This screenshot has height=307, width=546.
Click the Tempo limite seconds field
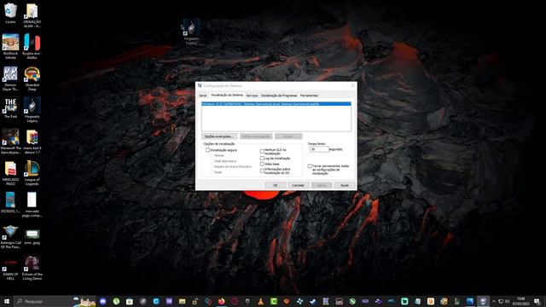tap(319, 149)
